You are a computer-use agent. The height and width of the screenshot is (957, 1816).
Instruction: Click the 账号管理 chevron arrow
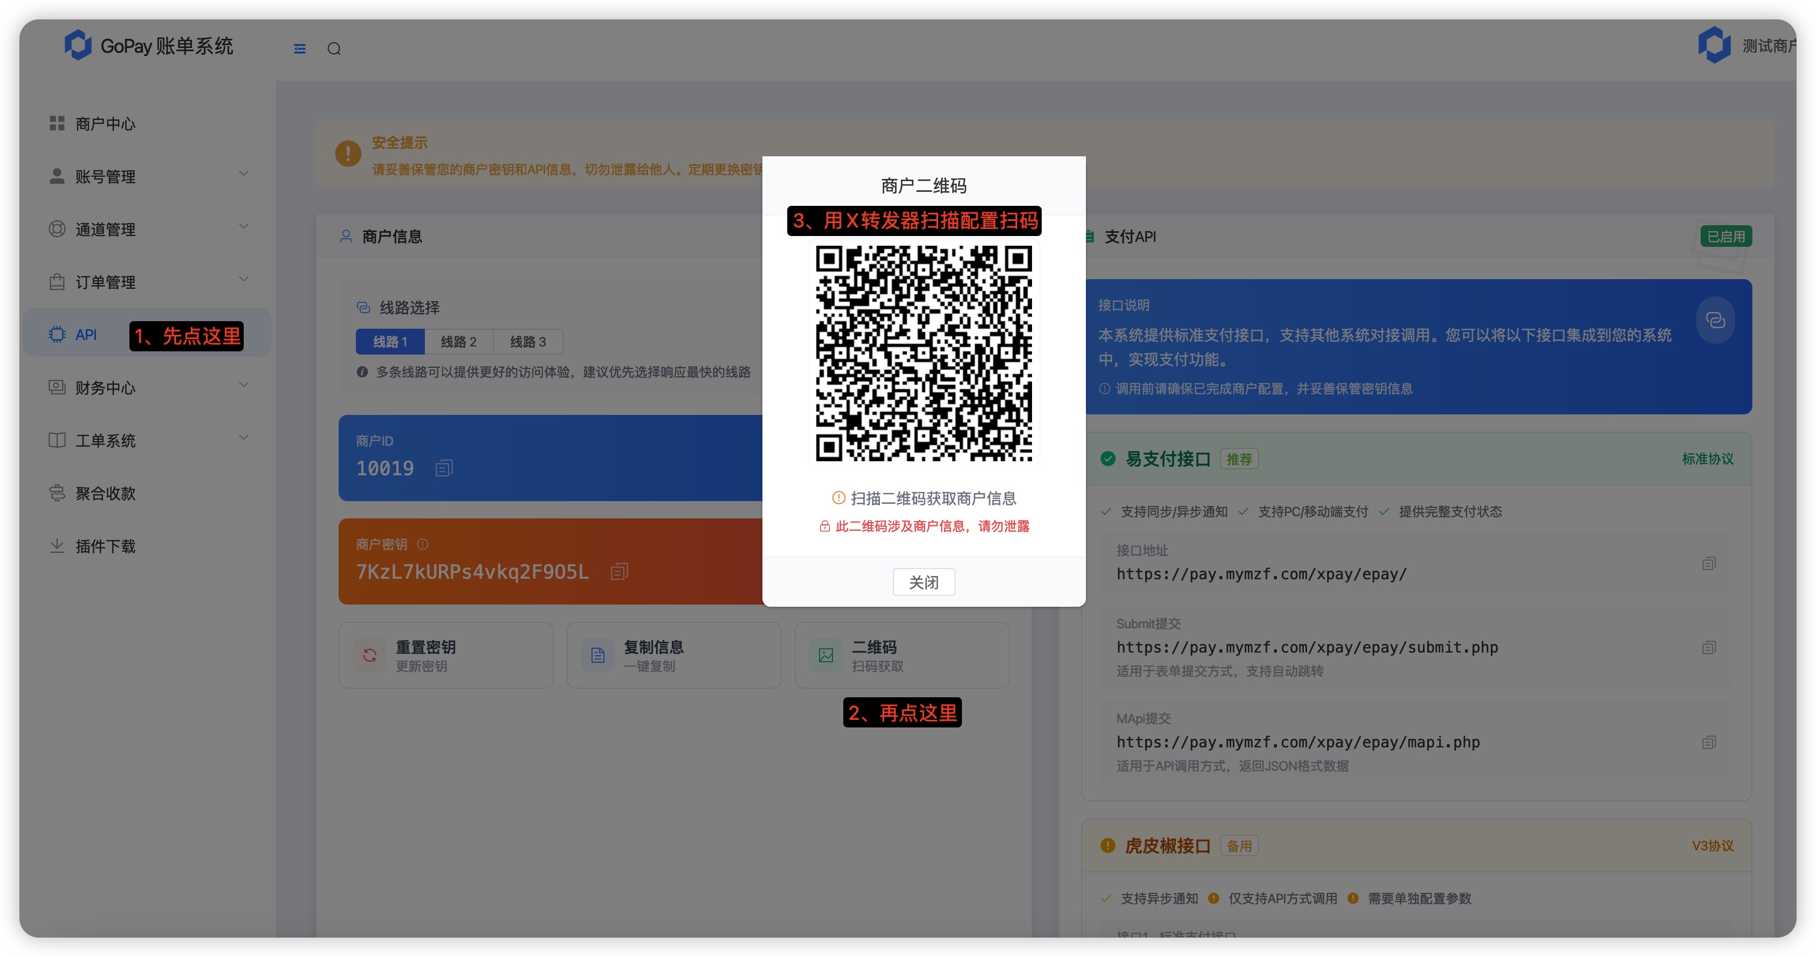pyautogui.click(x=244, y=174)
